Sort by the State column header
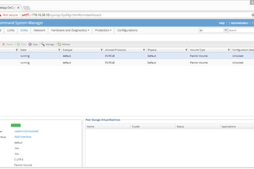Screen dimensions: 254x169 click(x=23, y=50)
